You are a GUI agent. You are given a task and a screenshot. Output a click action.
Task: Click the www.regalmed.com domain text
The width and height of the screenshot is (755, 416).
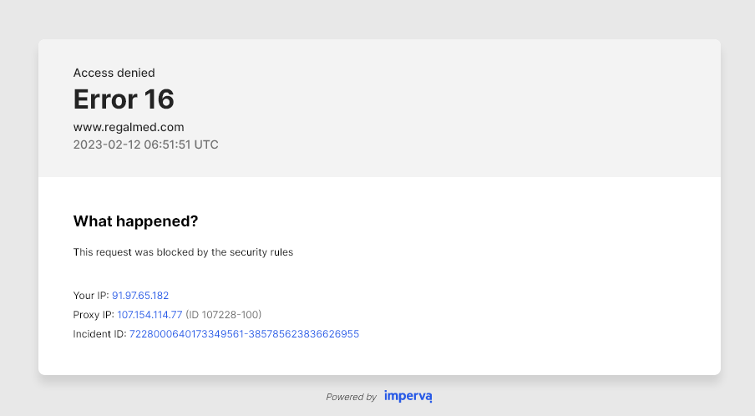point(129,127)
